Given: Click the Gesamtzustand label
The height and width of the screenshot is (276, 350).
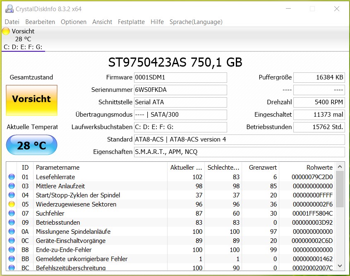Looking at the screenshot, I should click(x=31, y=77).
